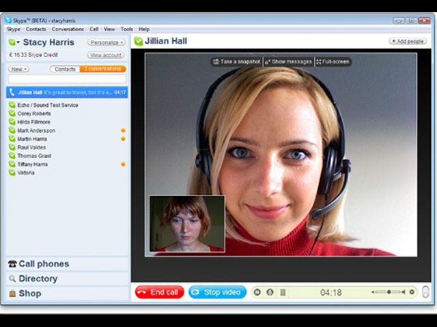Select contact Viktoria
Image resolution: width=437 pixels, height=327 pixels.
pyautogui.click(x=26, y=172)
